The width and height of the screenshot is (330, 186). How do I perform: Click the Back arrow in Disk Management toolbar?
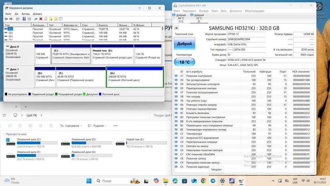6,19
